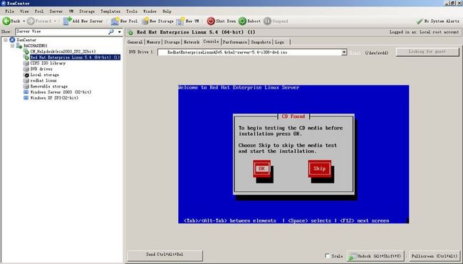Viewport: 463px width, 264px height.
Task: Click the green Reboot icon
Action: pos(242,21)
